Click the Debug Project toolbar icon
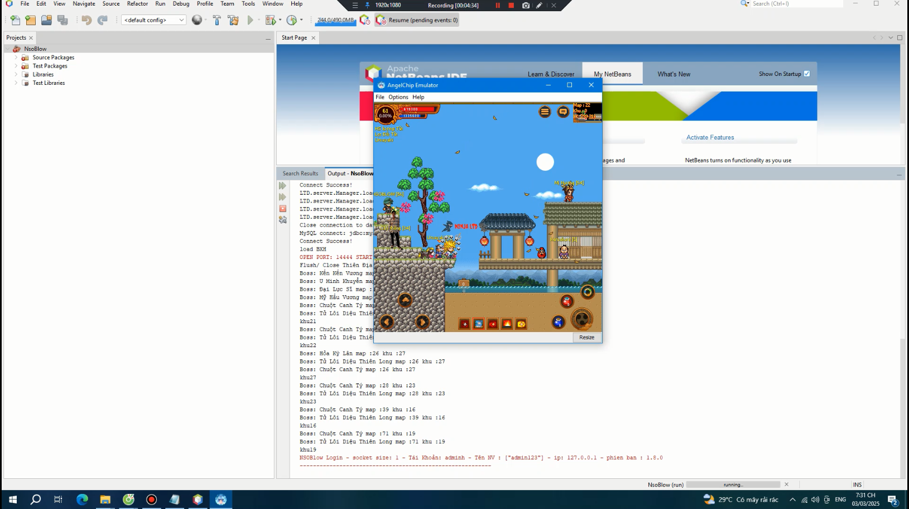 coord(270,20)
